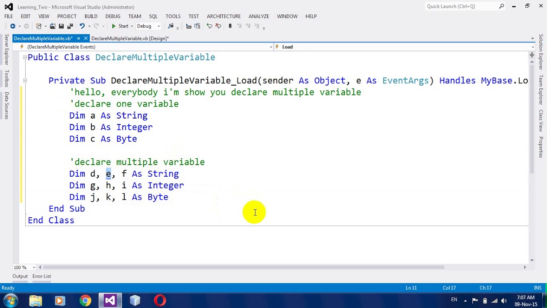Close the DeclareMultipleVariable.vb code tab

point(86,38)
